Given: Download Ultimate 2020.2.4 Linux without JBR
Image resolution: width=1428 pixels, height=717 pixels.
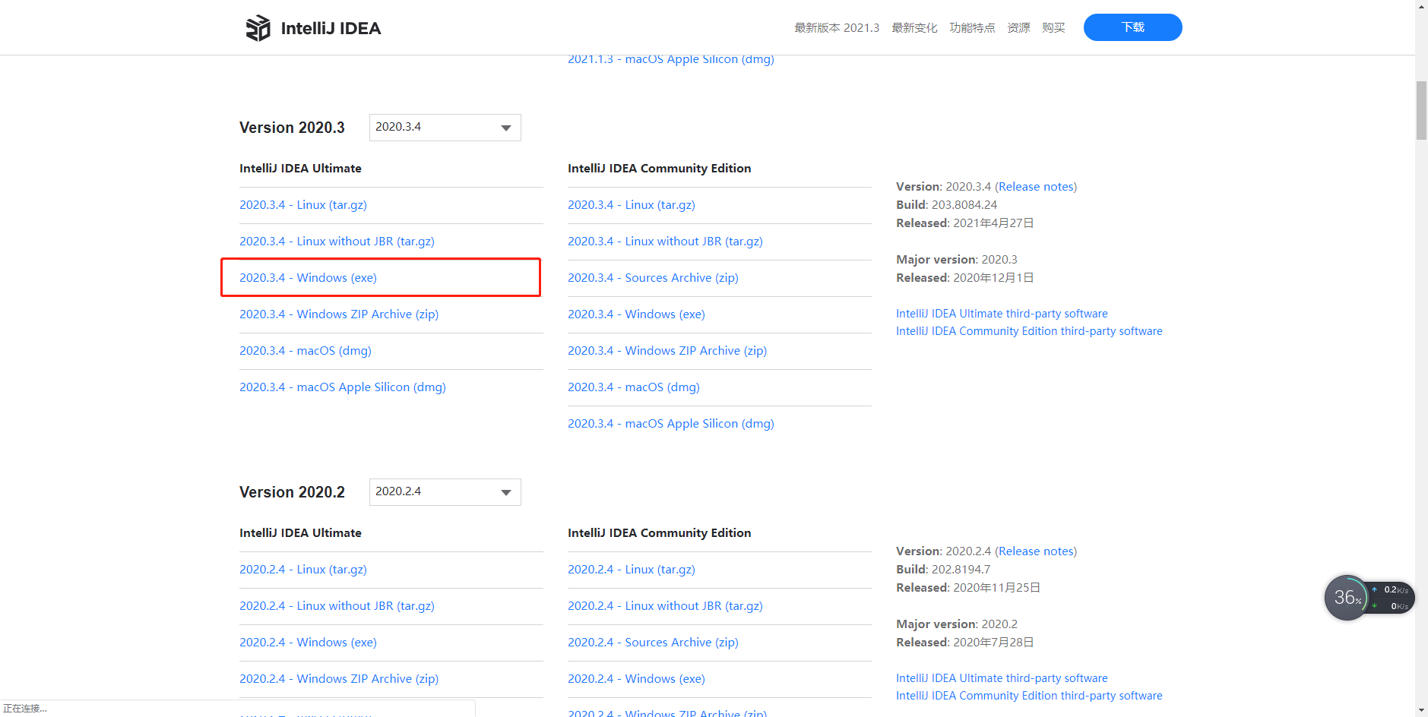Looking at the screenshot, I should 337,606.
